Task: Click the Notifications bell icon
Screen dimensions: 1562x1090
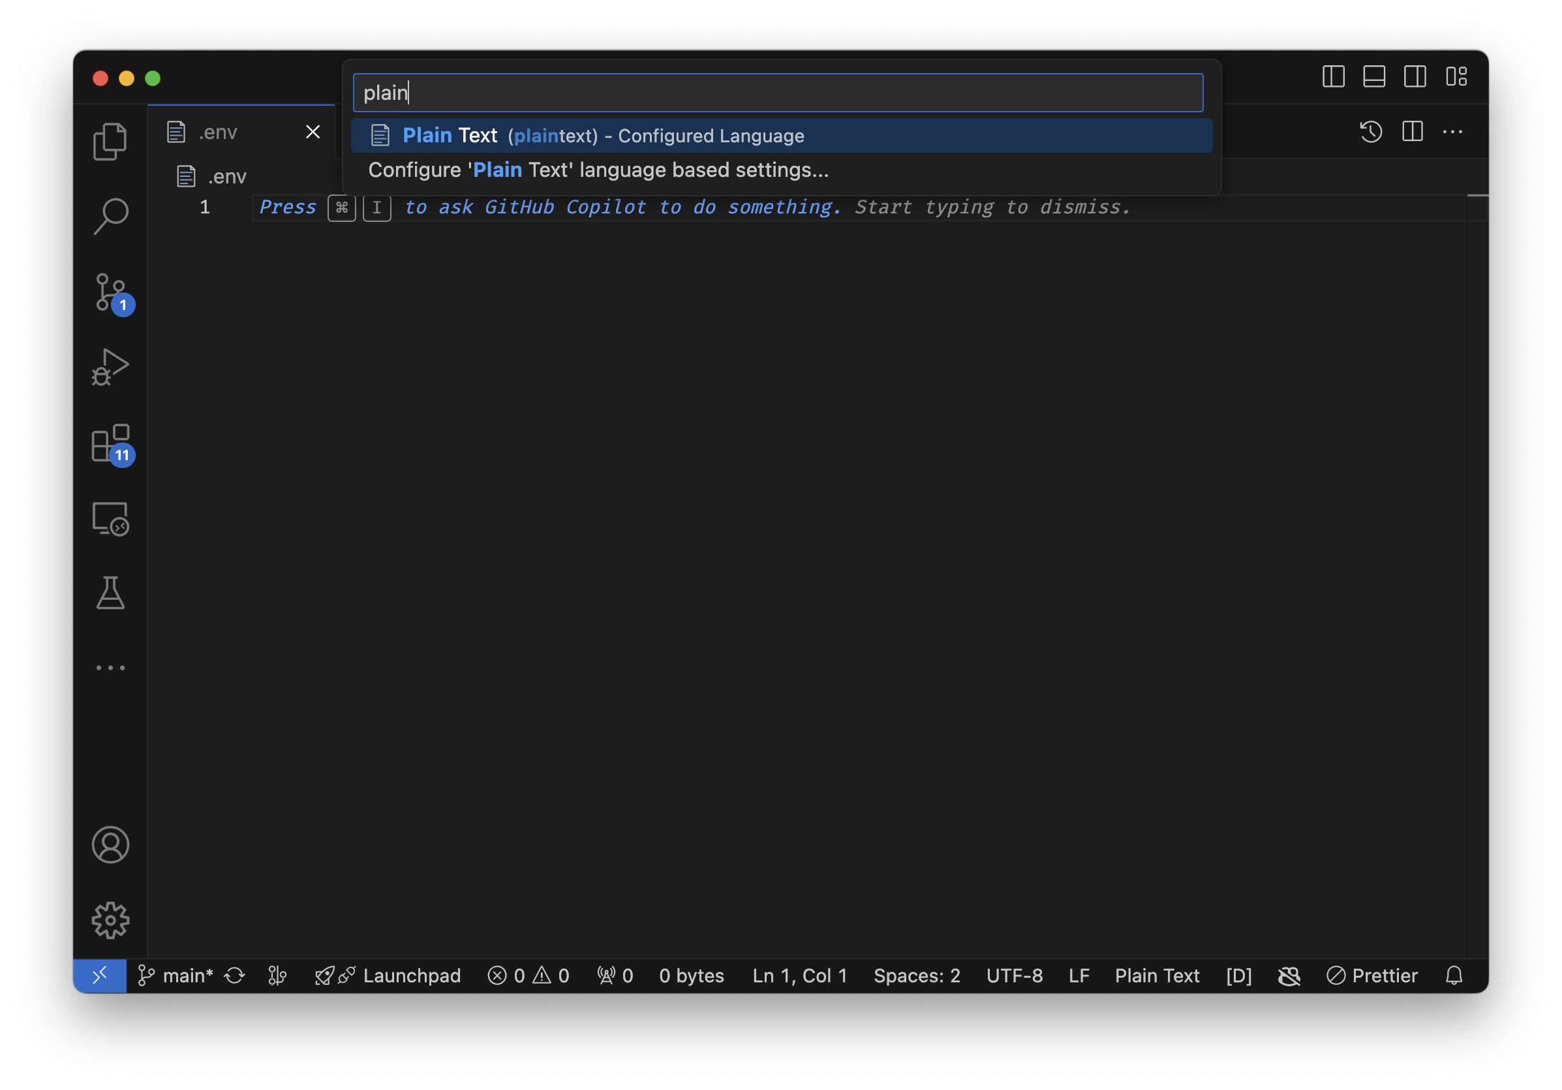Action: 1454,975
